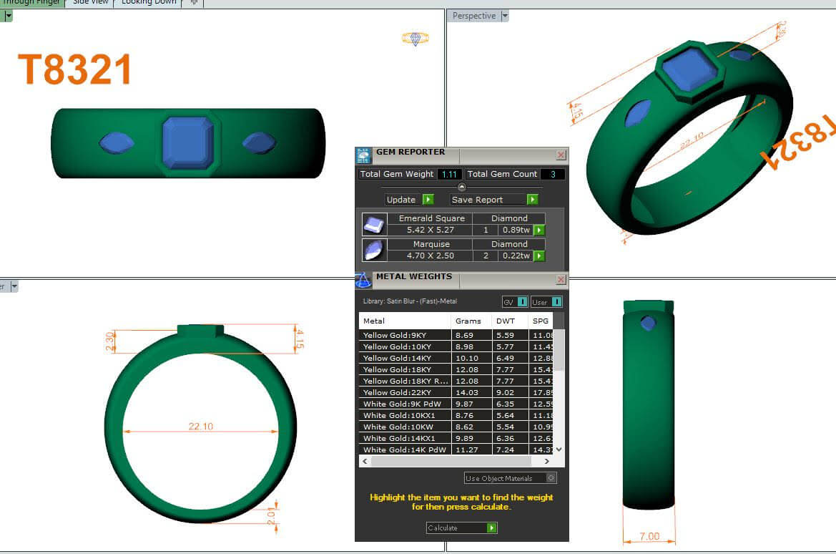Viewport: 836px width, 554px height.
Task: Switch to the Looking Down tab
Action: click(148, 3)
